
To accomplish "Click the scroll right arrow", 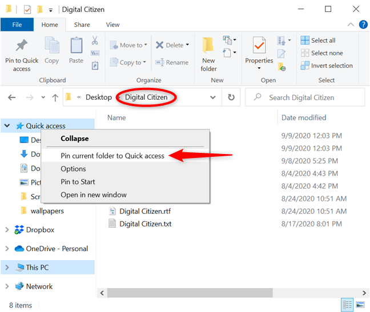I will pos(364,293).
